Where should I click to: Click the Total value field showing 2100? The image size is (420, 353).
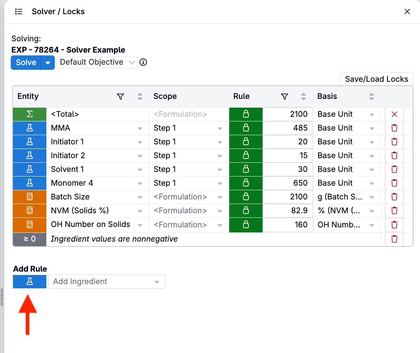(x=288, y=114)
